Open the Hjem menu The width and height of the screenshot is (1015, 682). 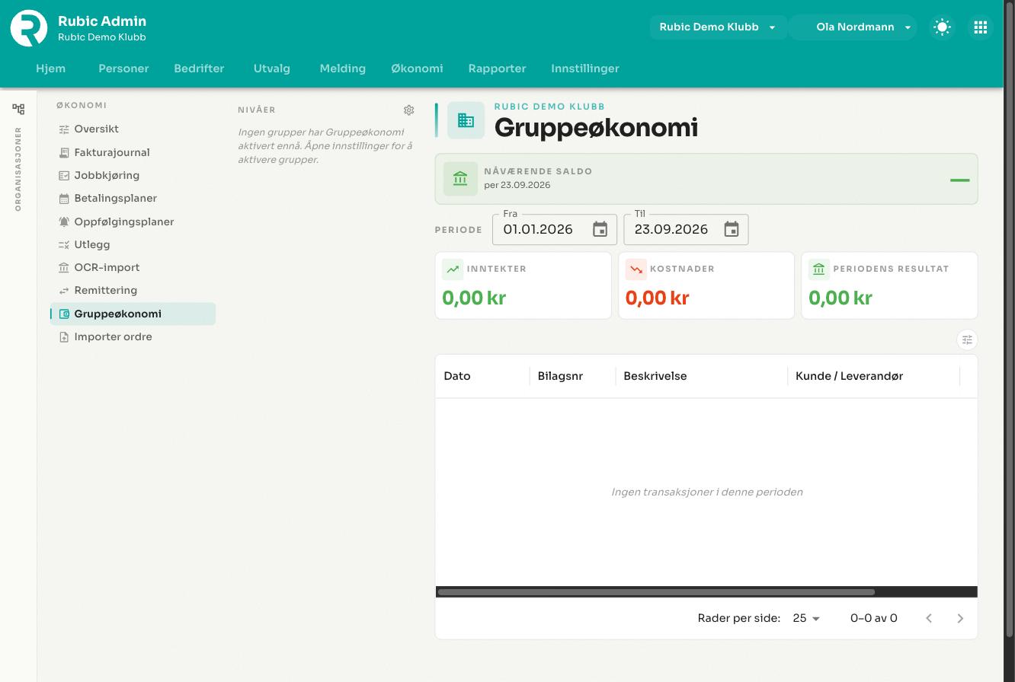51,69
